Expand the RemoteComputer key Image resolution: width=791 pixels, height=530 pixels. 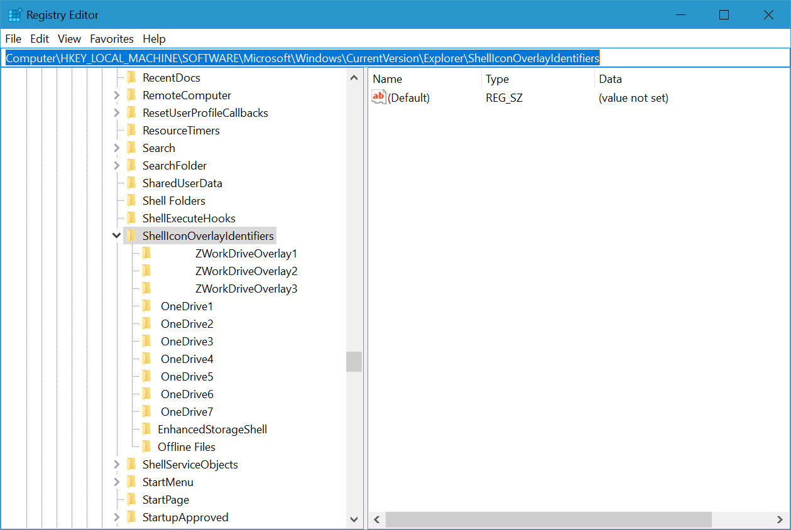pyautogui.click(x=116, y=95)
